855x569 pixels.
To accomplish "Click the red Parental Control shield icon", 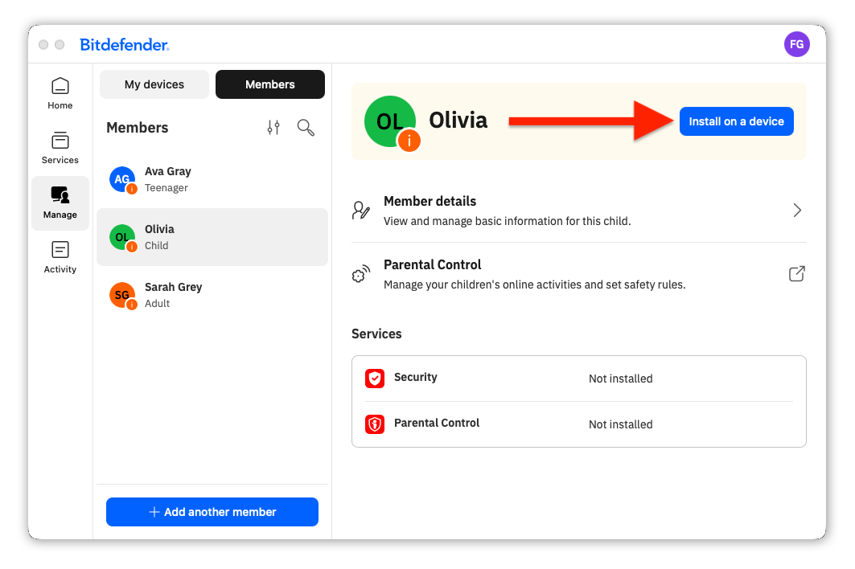I will [x=375, y=424].
